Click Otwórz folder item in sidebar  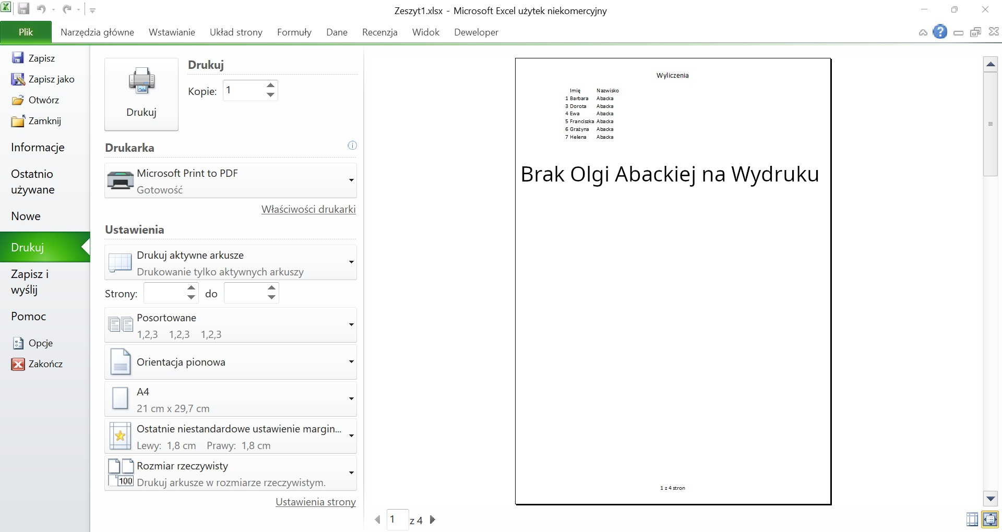click(35, 100)
